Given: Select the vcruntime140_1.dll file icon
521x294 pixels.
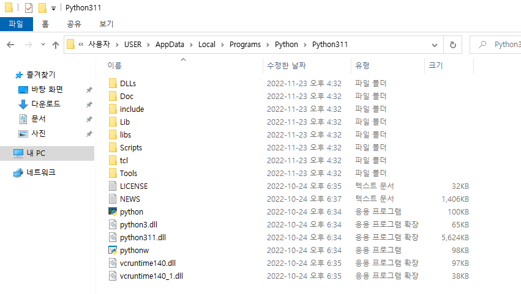Looking at the screenshot, I should coord(113,276).
